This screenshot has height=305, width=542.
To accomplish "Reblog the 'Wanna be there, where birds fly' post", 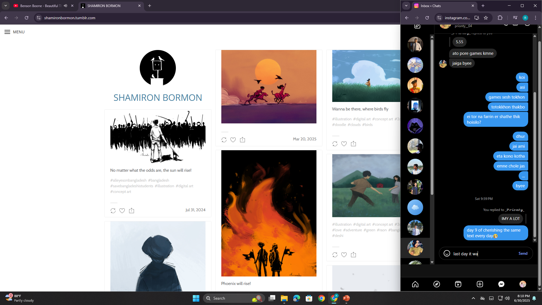I will click(335, 144).
